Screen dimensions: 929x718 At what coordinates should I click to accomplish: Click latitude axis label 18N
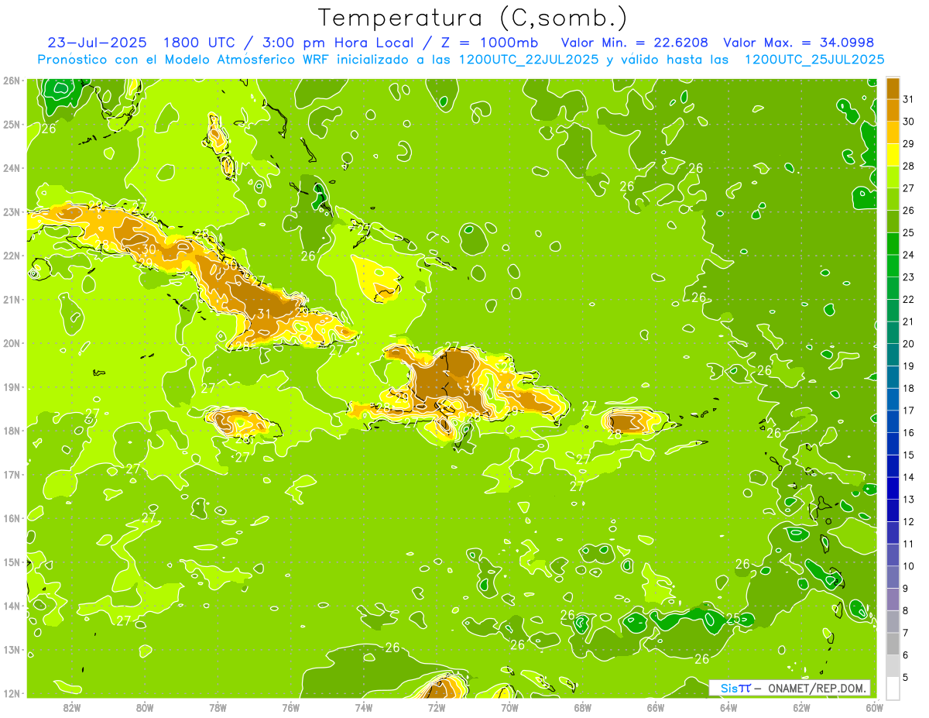[12, 431]
